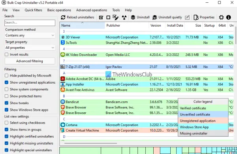
Task: Open the Advanced operations menu
Action: pos(92,10)
